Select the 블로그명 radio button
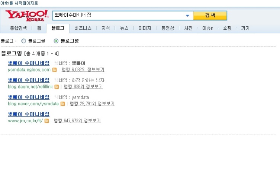The image size is (280, 179). pos(56,41)
